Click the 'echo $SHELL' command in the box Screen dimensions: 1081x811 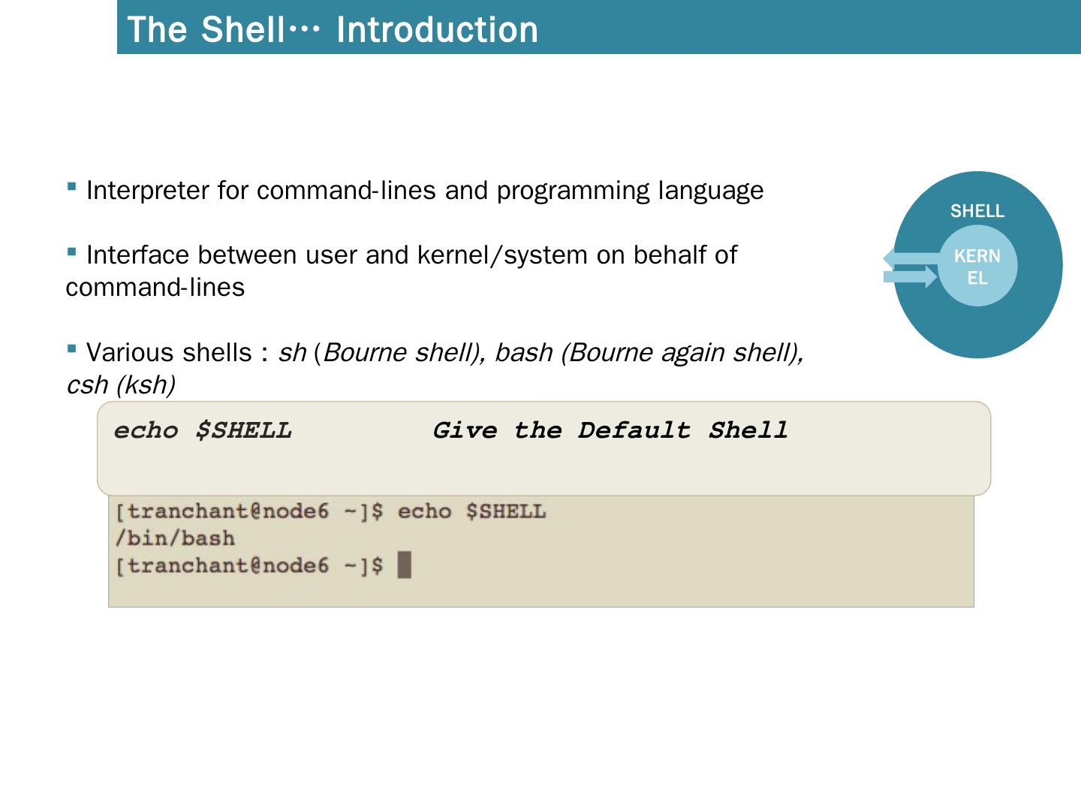[x=203, y=431]
